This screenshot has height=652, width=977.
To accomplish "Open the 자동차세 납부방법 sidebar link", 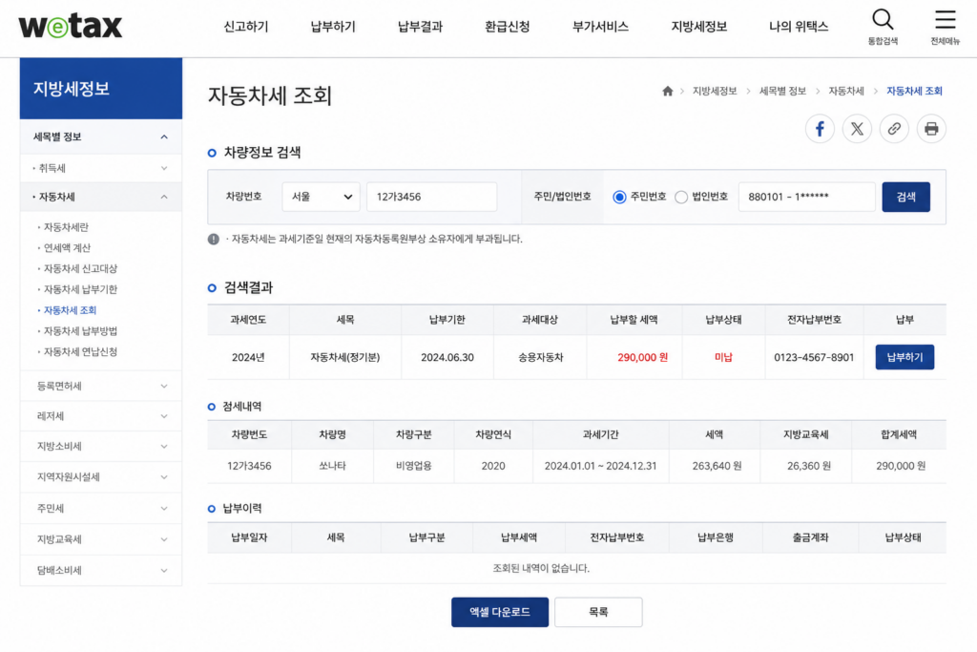I will tap(80, 331).
